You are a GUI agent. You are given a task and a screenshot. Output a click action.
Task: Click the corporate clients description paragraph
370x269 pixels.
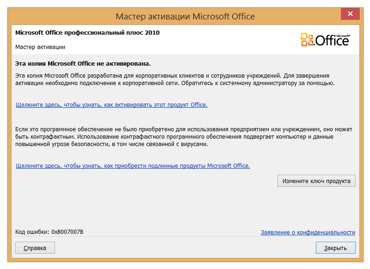click(175, 79)
